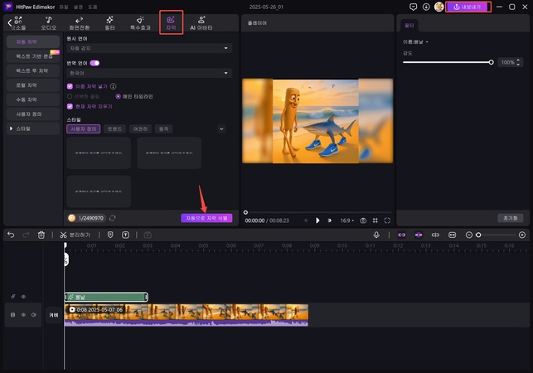Click the 내보내기 export button
This screenshot has height=373, width=533.
coord(468,7)
